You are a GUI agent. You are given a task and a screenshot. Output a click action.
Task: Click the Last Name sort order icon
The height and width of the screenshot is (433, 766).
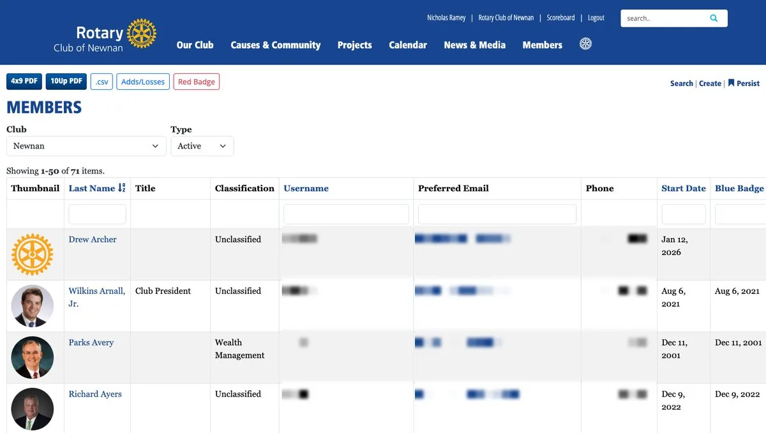[x=122, y=188]
